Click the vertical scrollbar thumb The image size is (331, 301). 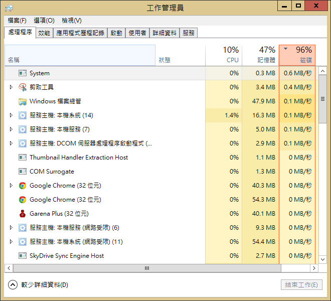pos(322,99)
